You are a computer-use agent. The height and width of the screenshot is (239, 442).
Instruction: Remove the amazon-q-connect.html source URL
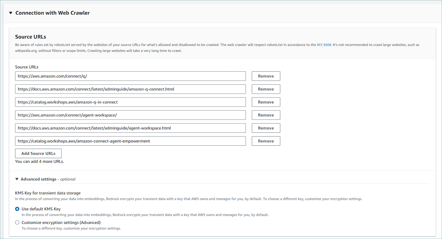click(266, 89)
